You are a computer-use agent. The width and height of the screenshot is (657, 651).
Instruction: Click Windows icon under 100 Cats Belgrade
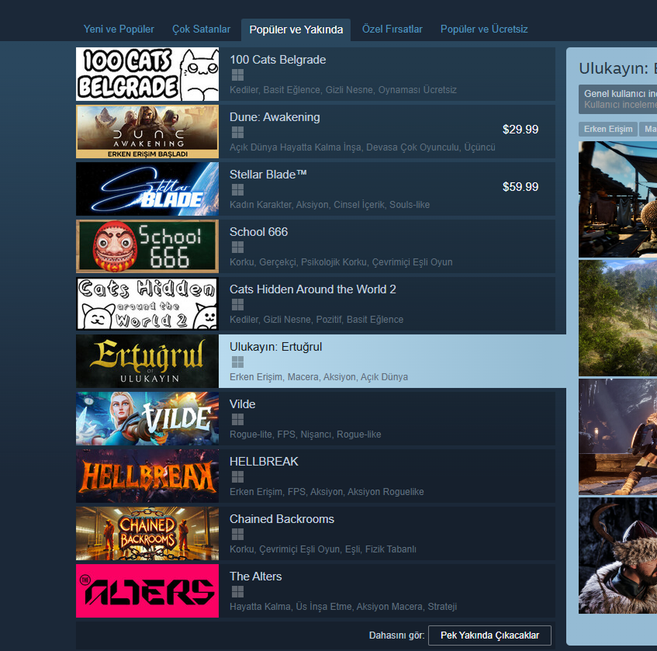tap(237, 75)
